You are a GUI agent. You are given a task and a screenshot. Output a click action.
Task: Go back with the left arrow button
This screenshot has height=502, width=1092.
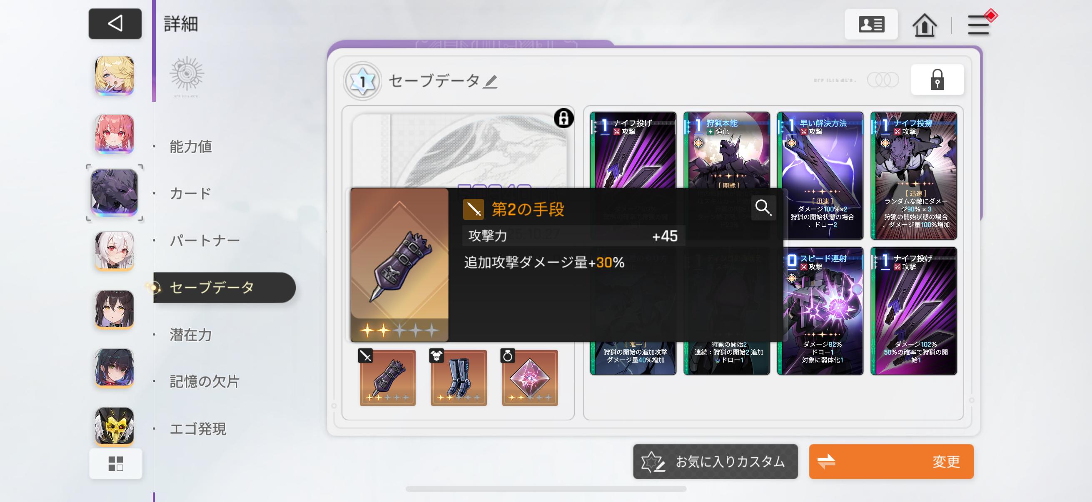115,24
